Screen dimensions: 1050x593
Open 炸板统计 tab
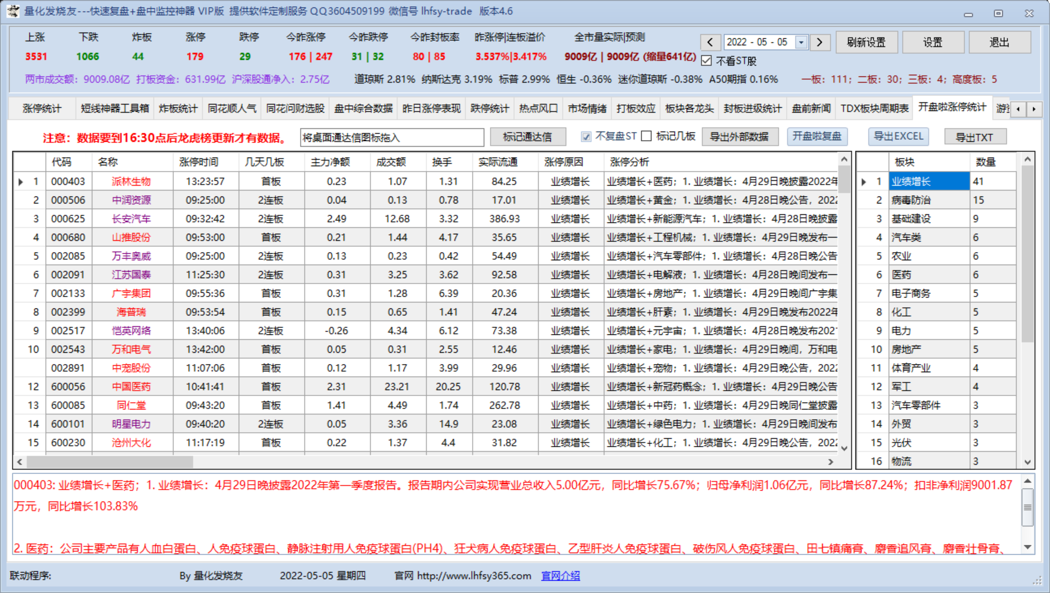(x=178, y=109)
